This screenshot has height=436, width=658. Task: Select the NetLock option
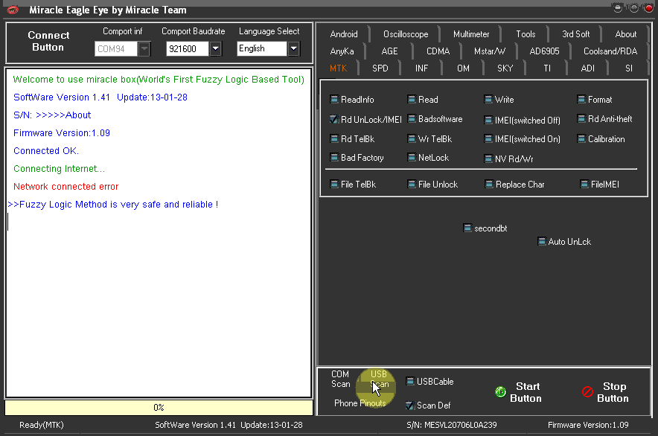[x=428, y=158]
